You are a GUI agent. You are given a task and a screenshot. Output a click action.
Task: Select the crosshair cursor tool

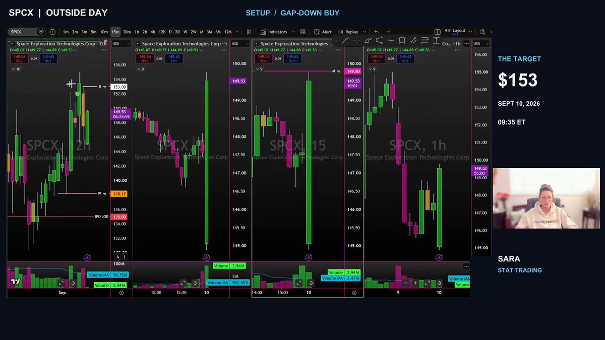tap(356, 40)
